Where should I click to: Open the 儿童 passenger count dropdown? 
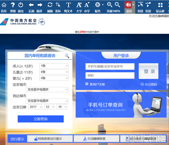click(54, 72)
